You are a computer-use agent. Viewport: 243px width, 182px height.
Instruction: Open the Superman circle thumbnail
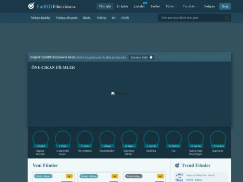point(218,138)
